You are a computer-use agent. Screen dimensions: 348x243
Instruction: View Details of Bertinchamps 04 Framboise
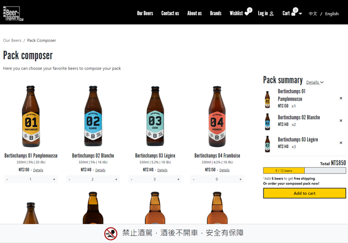tap(224, 170)
